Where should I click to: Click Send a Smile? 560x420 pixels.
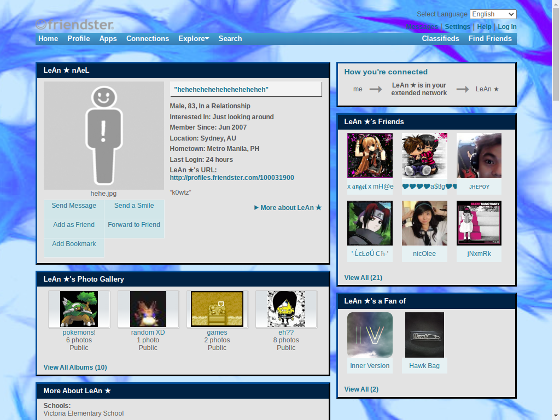(134, 205)
